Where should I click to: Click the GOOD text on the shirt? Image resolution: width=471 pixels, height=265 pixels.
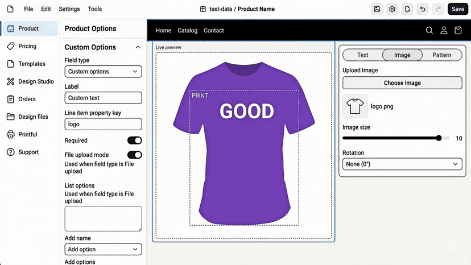247,111
